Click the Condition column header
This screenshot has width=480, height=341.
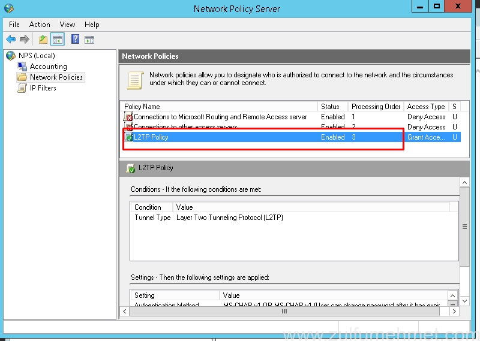(x=151, y=207)
